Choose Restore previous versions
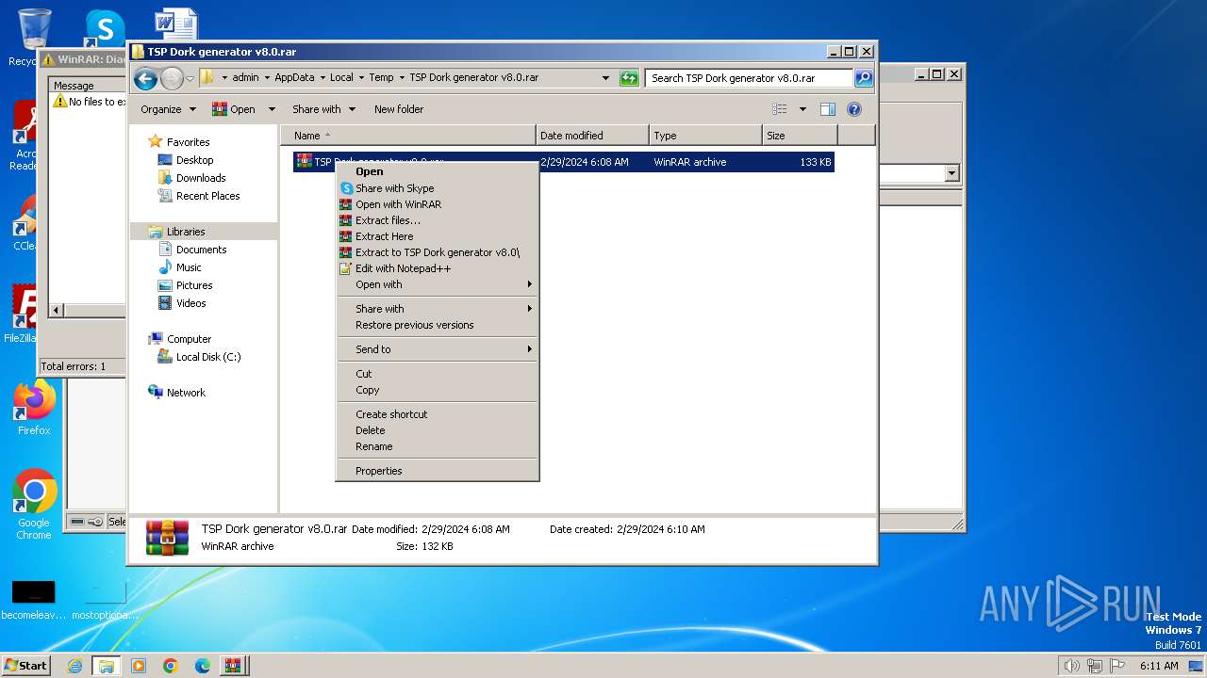 [438, 325]
